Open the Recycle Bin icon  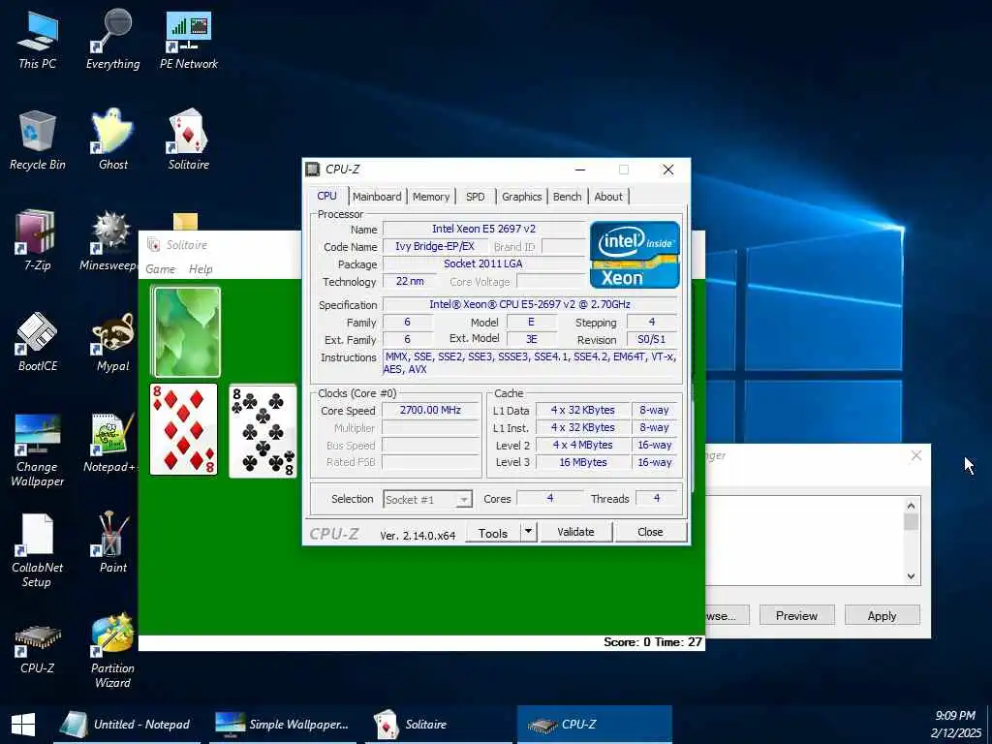coord(38,140)
